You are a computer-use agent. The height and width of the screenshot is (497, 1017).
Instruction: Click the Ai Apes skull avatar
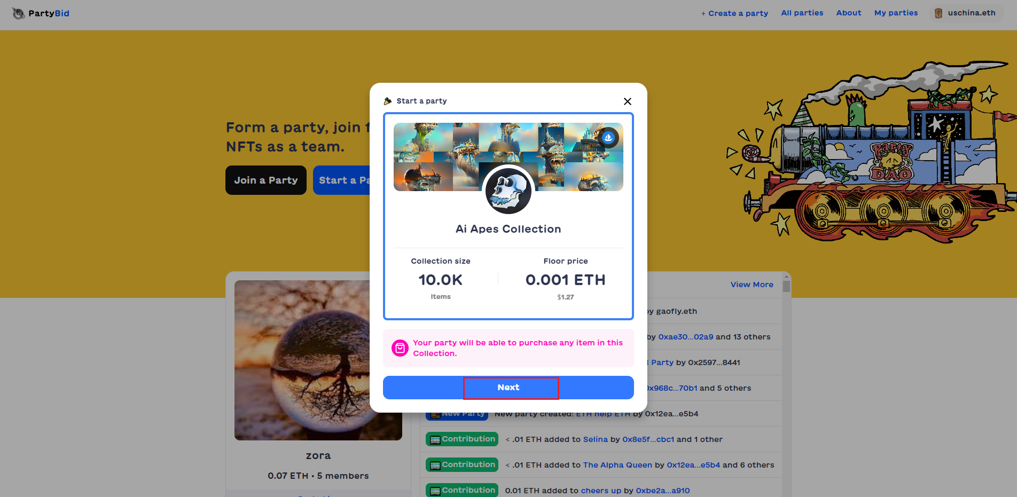508,191
